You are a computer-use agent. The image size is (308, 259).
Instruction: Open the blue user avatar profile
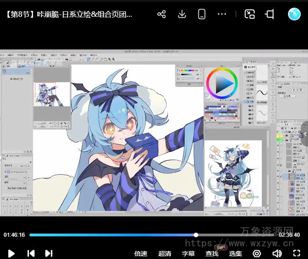[x=294, y=14]
